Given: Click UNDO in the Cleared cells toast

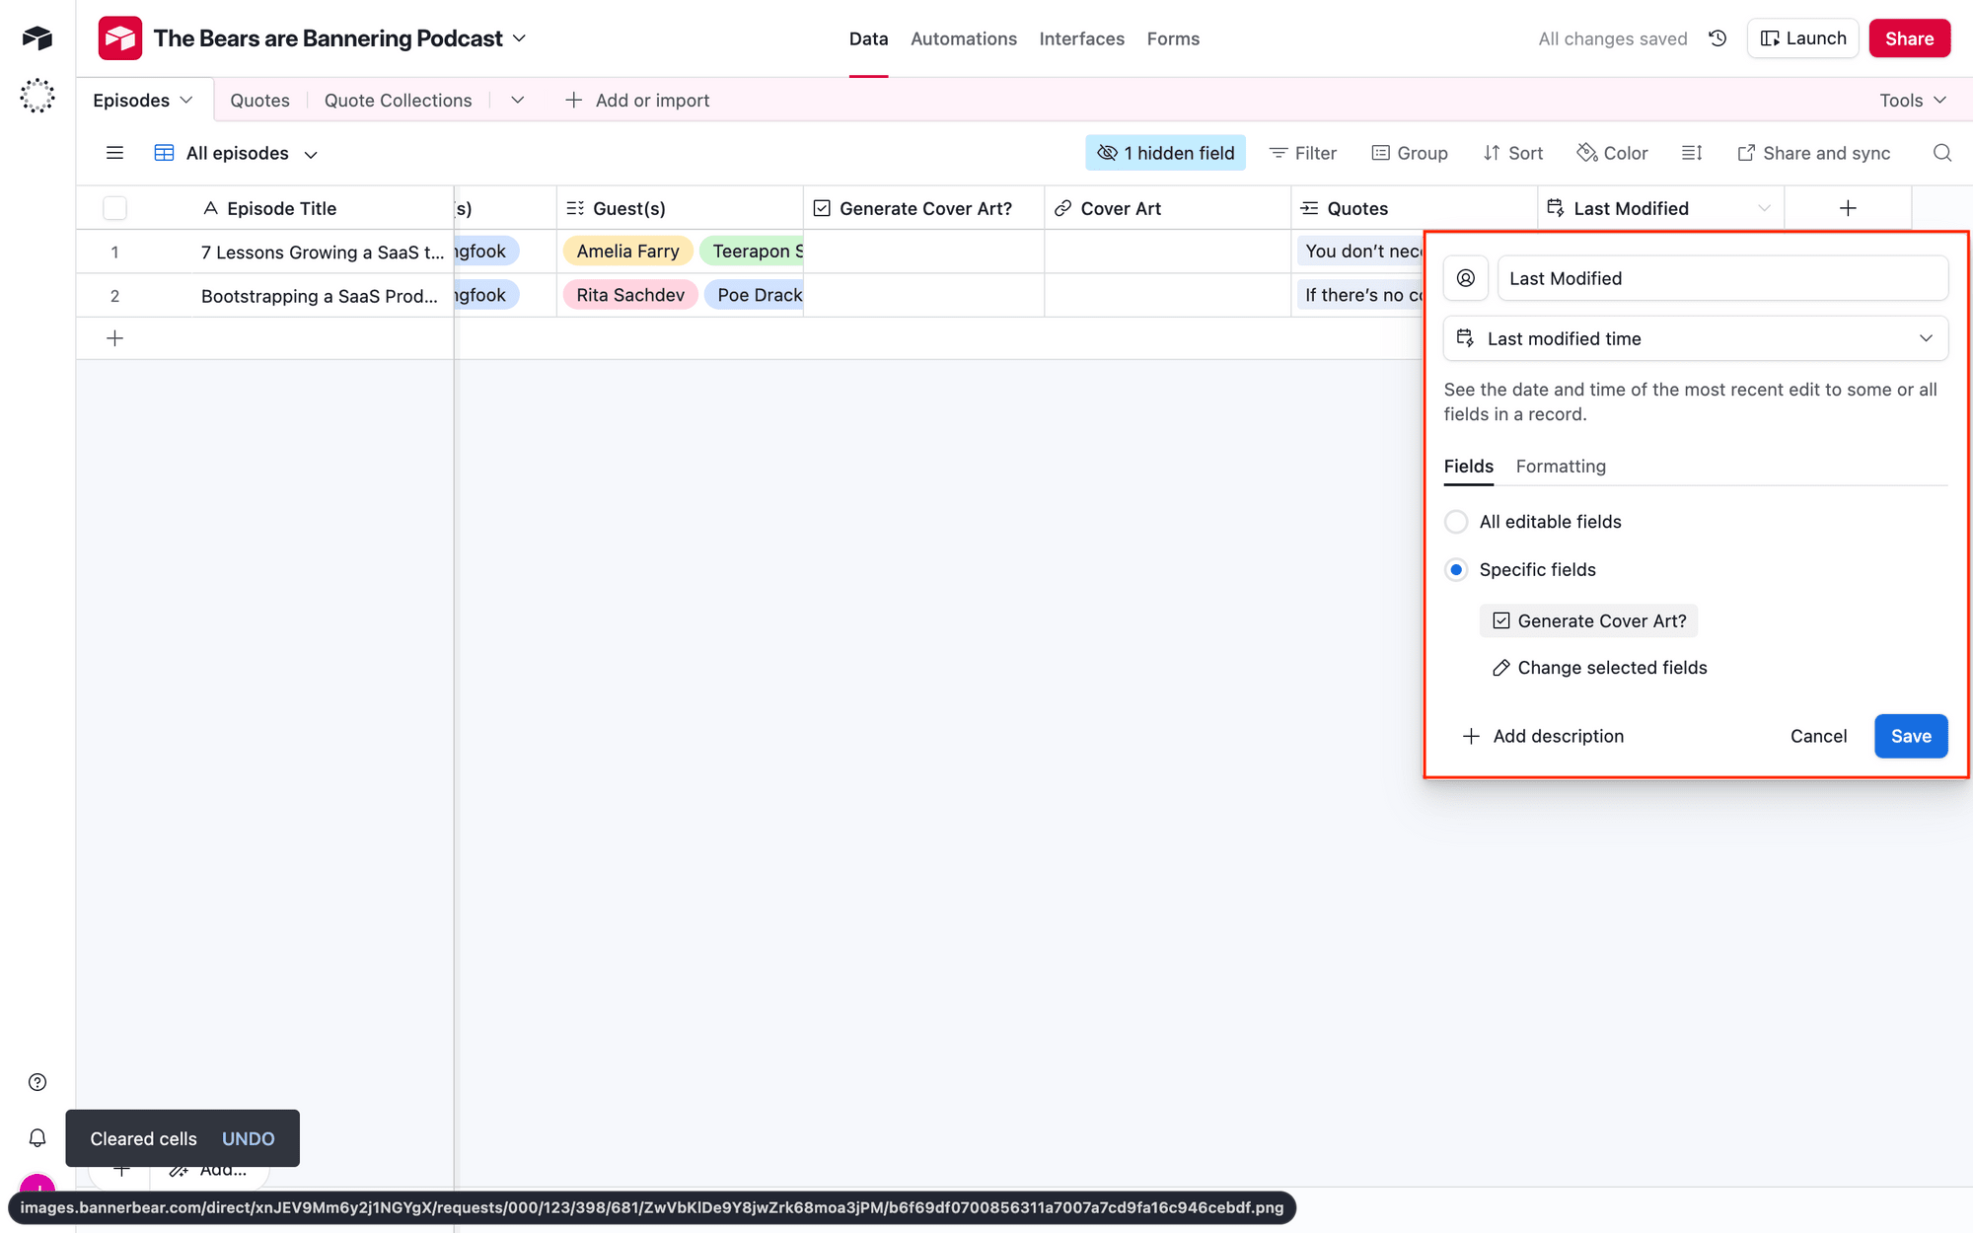Looking at the screenshot, I should coord(248,1138).
